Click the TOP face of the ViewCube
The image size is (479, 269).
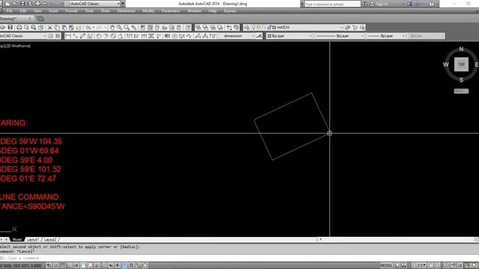(461, 64)
